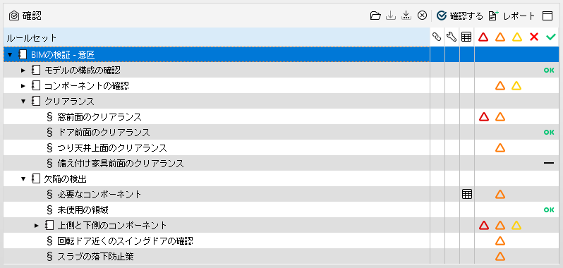Click the 確認する check button
The width and height of the screenshot is (563, 268).
[460, 16]
